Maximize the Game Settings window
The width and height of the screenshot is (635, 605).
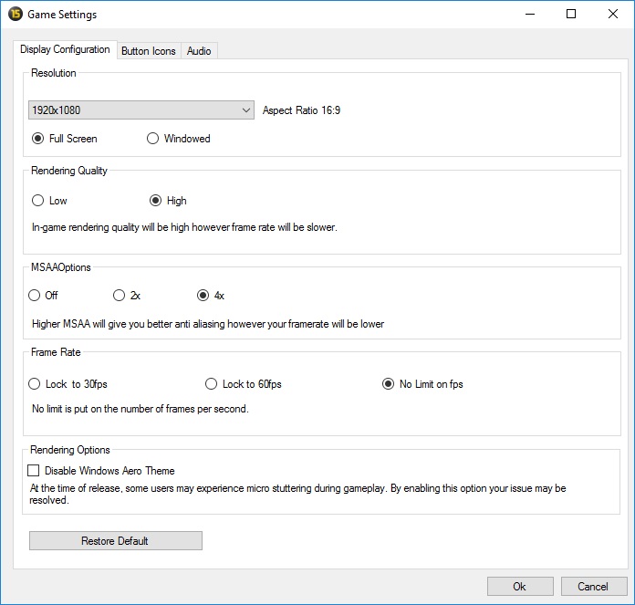pyautogui.click(x=570, y=15)
